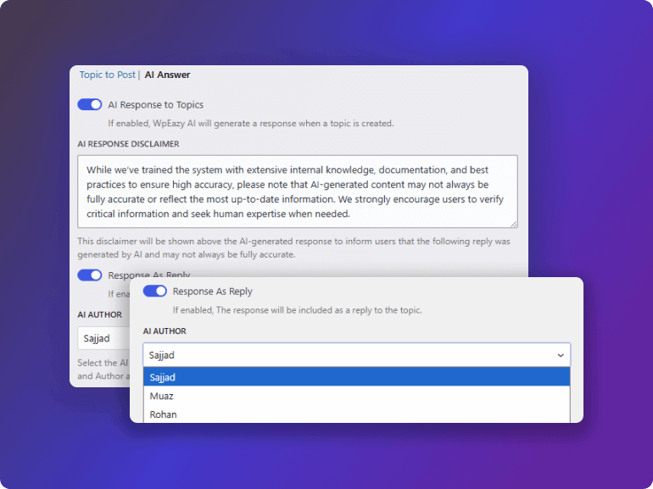The width and height of the screenshot is (653, 489).
Task: Grab the disclaimer textarea resize handle
Action: coord(513,224)
